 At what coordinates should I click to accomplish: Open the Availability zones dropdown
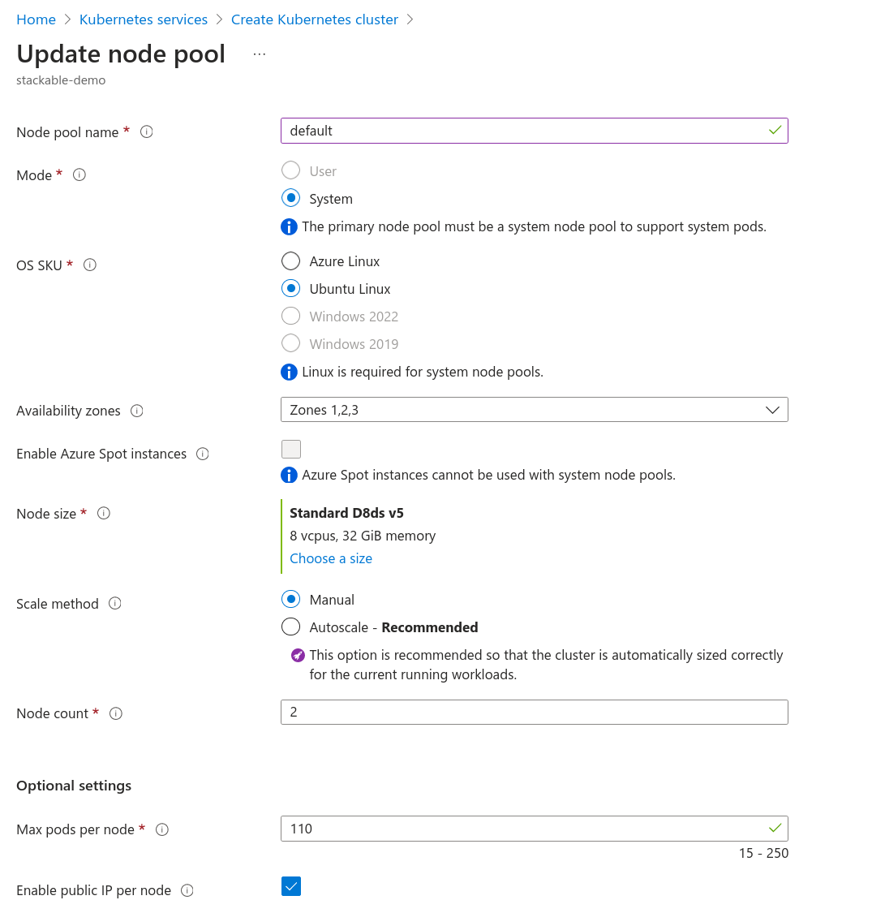click(534, 410)
